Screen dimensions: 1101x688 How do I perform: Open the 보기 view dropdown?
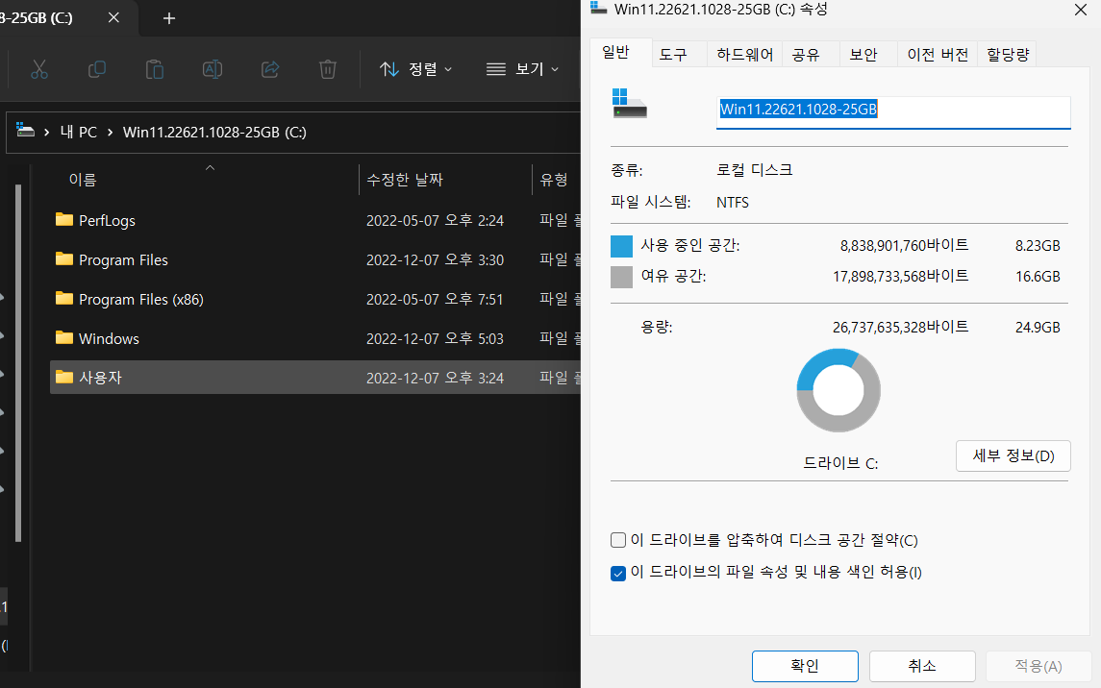point(522,69)
